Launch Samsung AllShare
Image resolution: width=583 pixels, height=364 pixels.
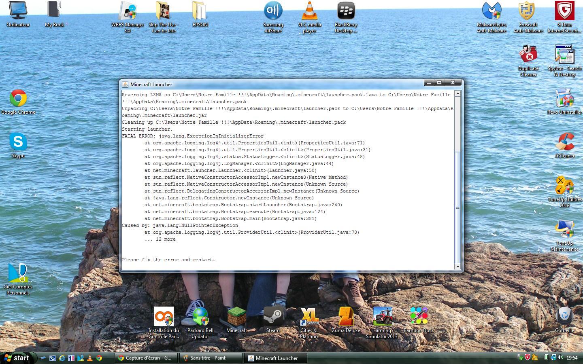(x=273, y=17)
